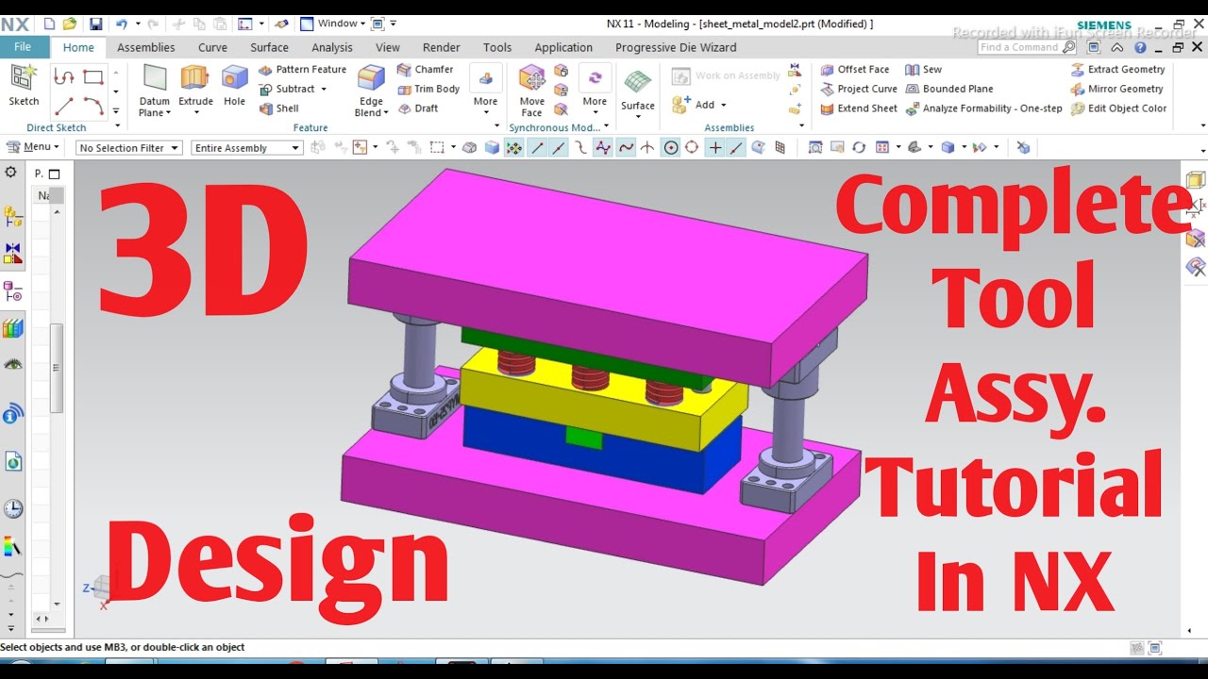Open the File tab
This screenshot has height=679, width=1208.
[x=23, y=46]
